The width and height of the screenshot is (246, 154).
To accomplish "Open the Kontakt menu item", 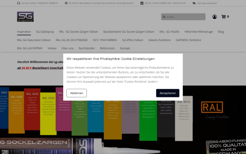I will (125, 48).
